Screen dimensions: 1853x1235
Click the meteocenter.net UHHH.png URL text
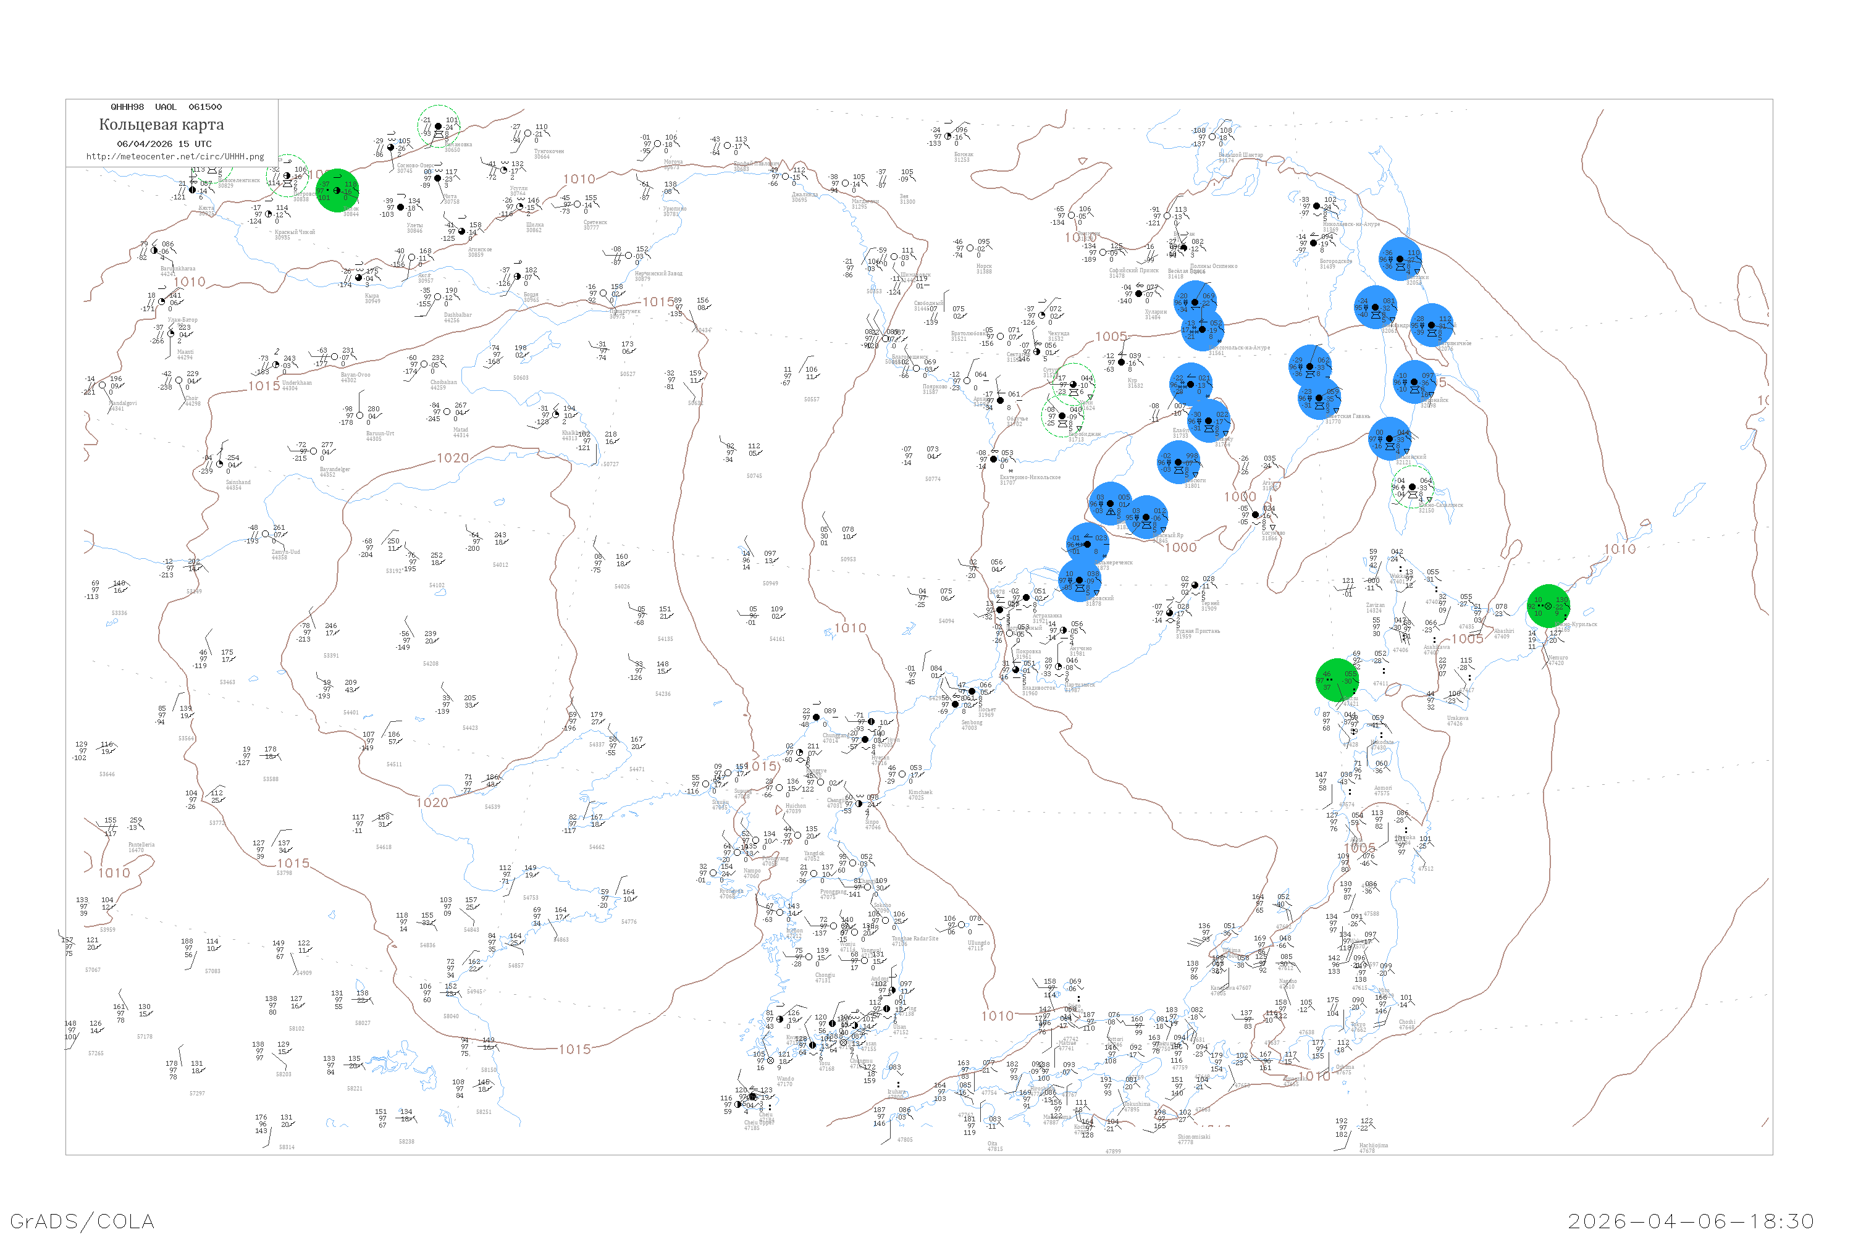click(x=175, y=157)
